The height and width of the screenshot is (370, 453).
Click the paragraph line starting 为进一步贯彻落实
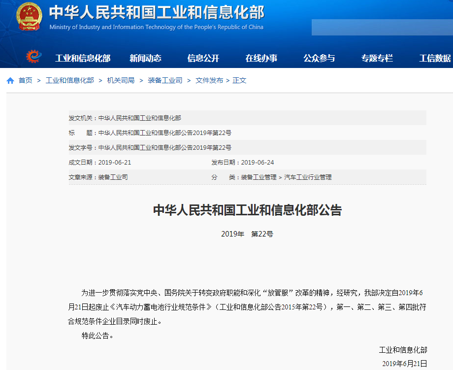point(252,293)
